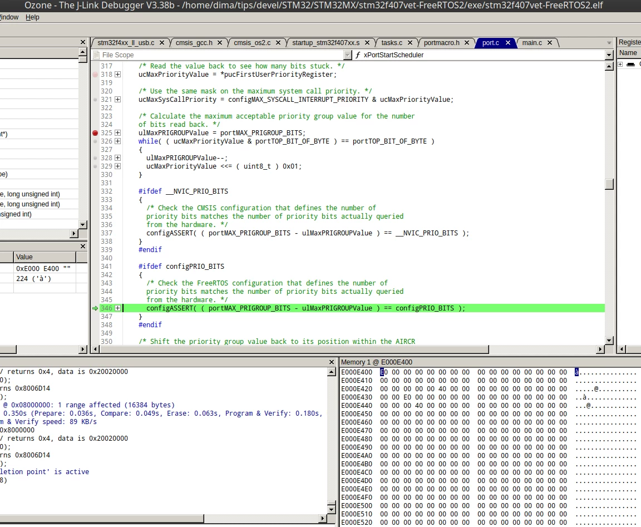The image size is (641, 527).
Task: Set a breakpoint on line 328
Action: tap(95, 158)
